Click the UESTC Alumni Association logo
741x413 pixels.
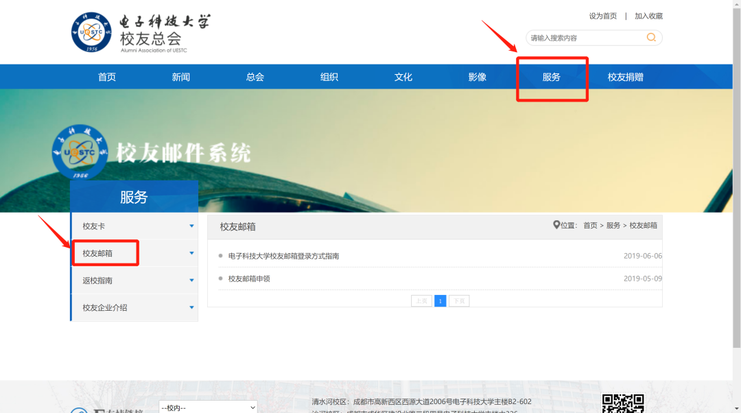point(141,32)
